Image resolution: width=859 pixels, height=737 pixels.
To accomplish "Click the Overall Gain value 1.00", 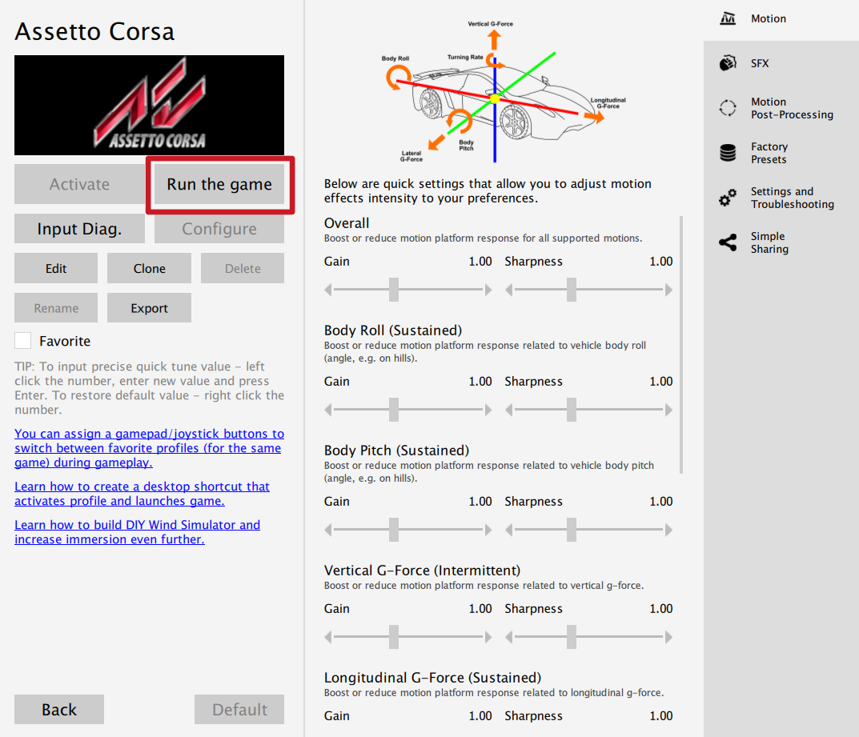I will click(x=480, y=262).
